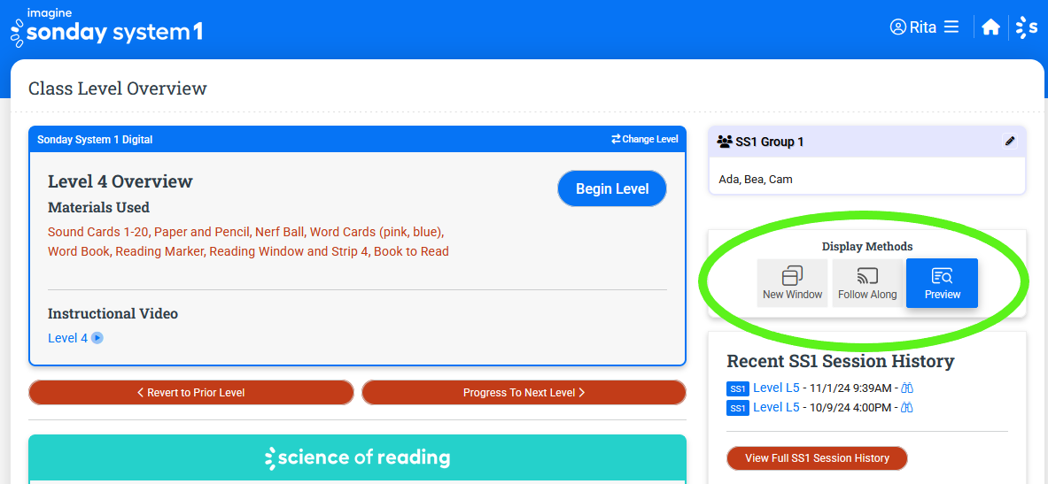Click Revert to Prior Level button

[190, 393]
